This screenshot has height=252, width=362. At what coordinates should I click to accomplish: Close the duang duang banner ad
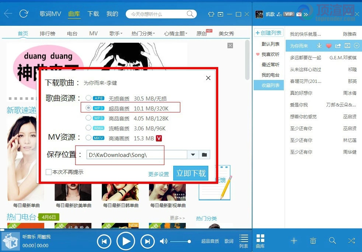pos(230,45)
